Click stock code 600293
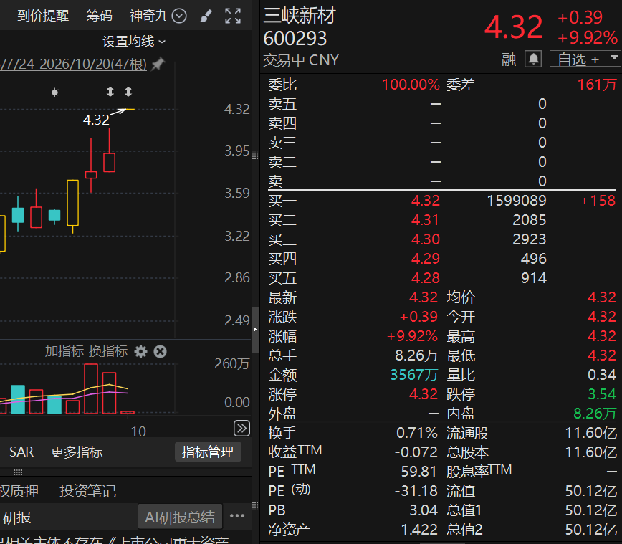Viewport: 622px width, 544px height. [x=295, y=39]
